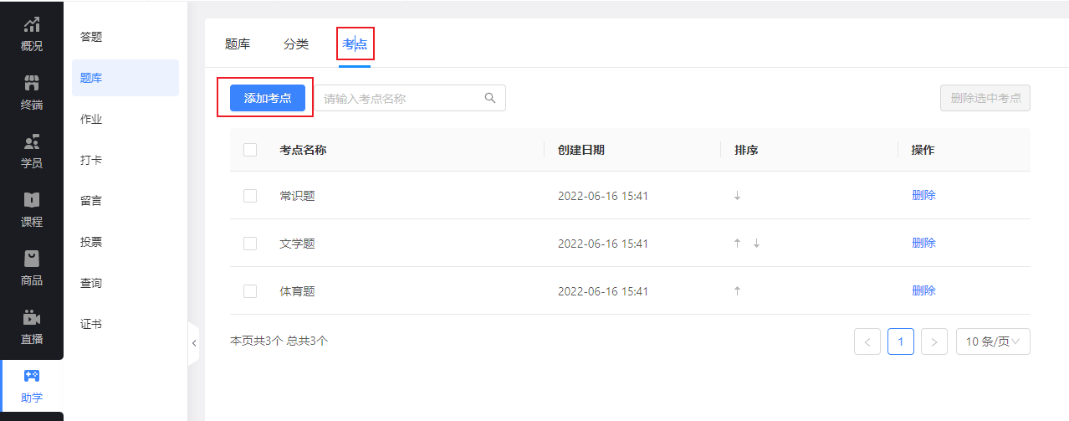Open the 课程 course book icon

[32, 200]
